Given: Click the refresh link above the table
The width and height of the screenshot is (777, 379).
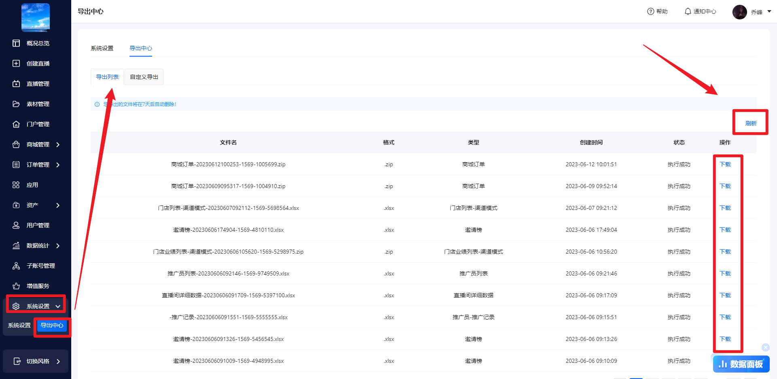Looking at the screenshot, I should (751, 123).
